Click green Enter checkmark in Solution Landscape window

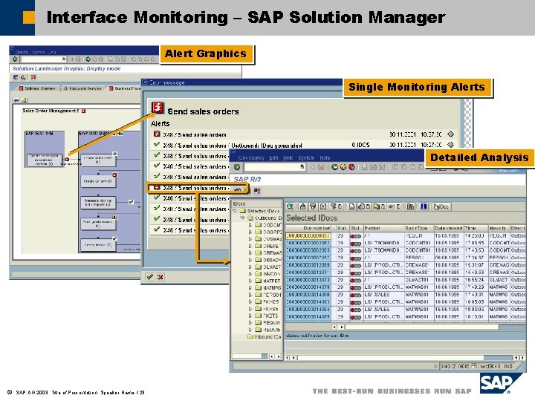pyautogui.click(x=15, y=59)
